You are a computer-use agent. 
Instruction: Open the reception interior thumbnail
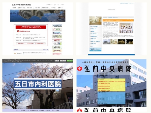pyautogui.click(x=114, y=42)
